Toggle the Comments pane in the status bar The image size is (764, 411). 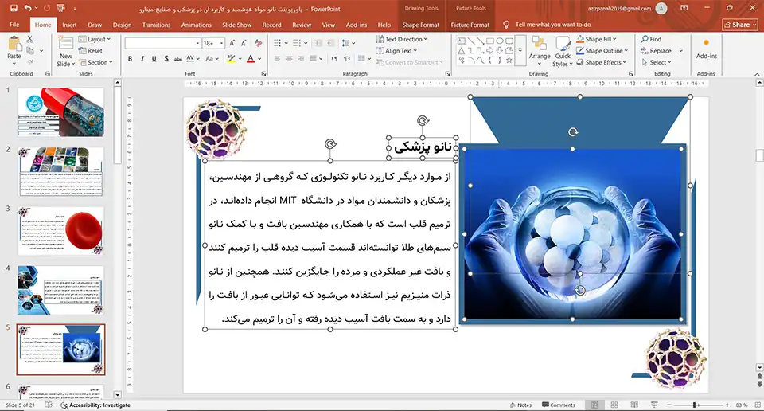(x=559, y=405)
